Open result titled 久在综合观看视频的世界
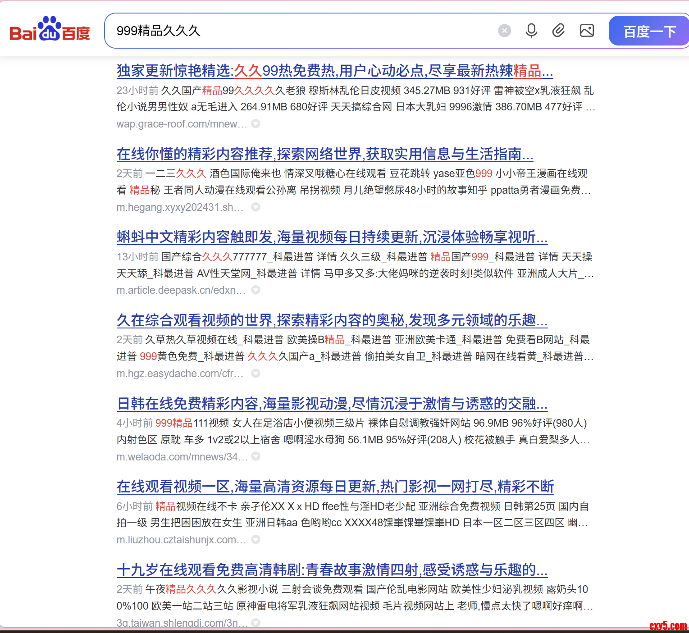This screenshot has width=689, height=633. pyautogui.click(x=332, y=320)
